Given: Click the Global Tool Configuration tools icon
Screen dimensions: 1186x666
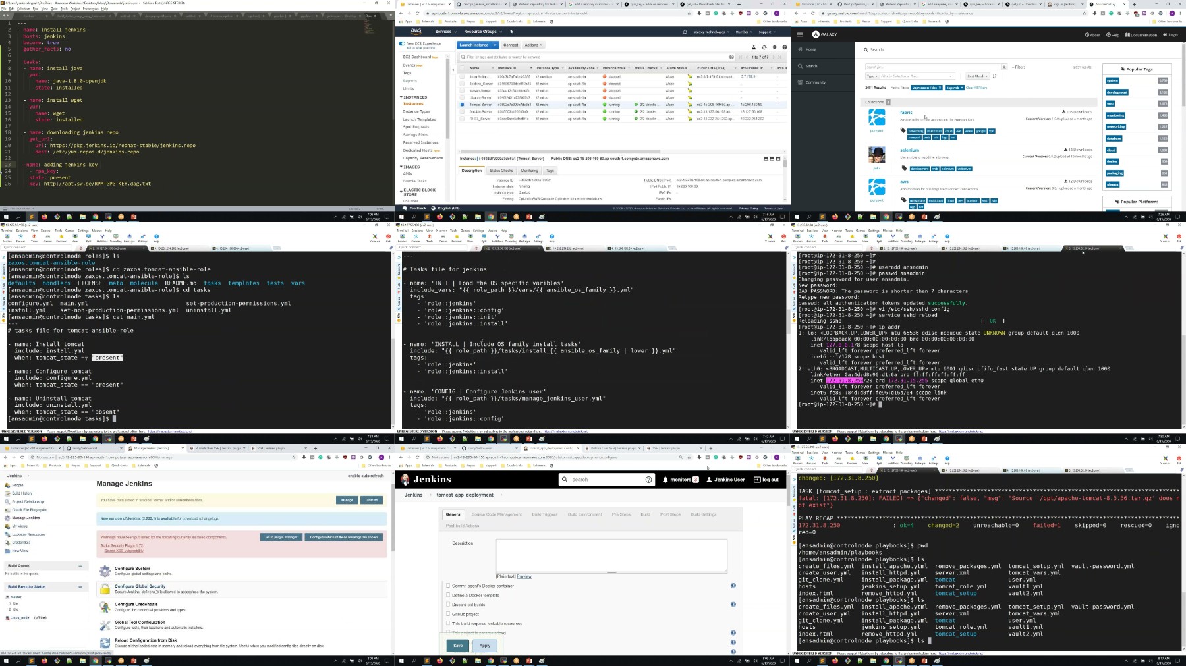Looking at the screenshot, I should click(x=105, y=624).
